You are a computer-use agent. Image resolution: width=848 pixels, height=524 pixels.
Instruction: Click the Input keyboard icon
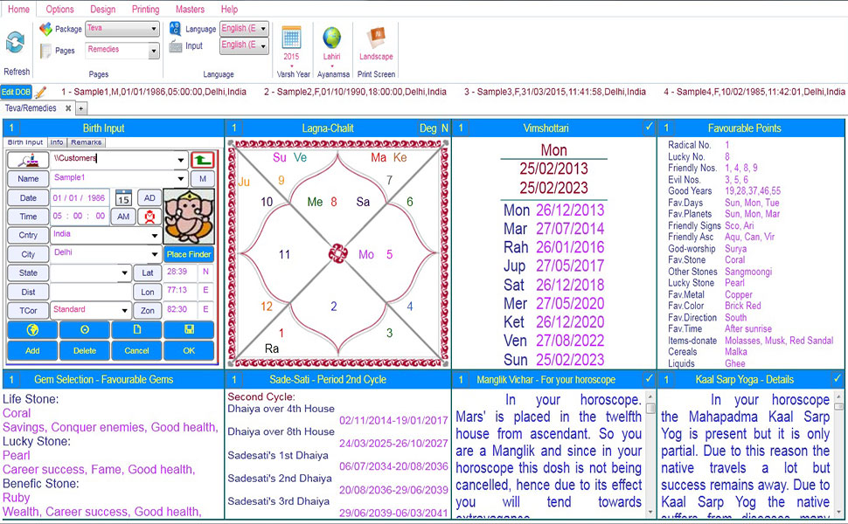click(175, 46)
